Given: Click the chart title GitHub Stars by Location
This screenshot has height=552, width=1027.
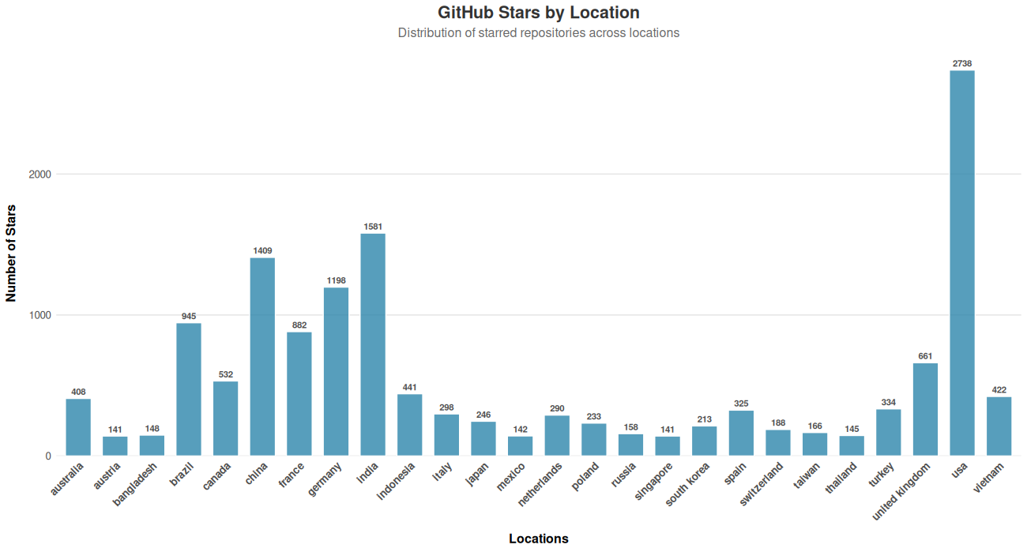Looking at the screenshot, I should click(539, 13).
